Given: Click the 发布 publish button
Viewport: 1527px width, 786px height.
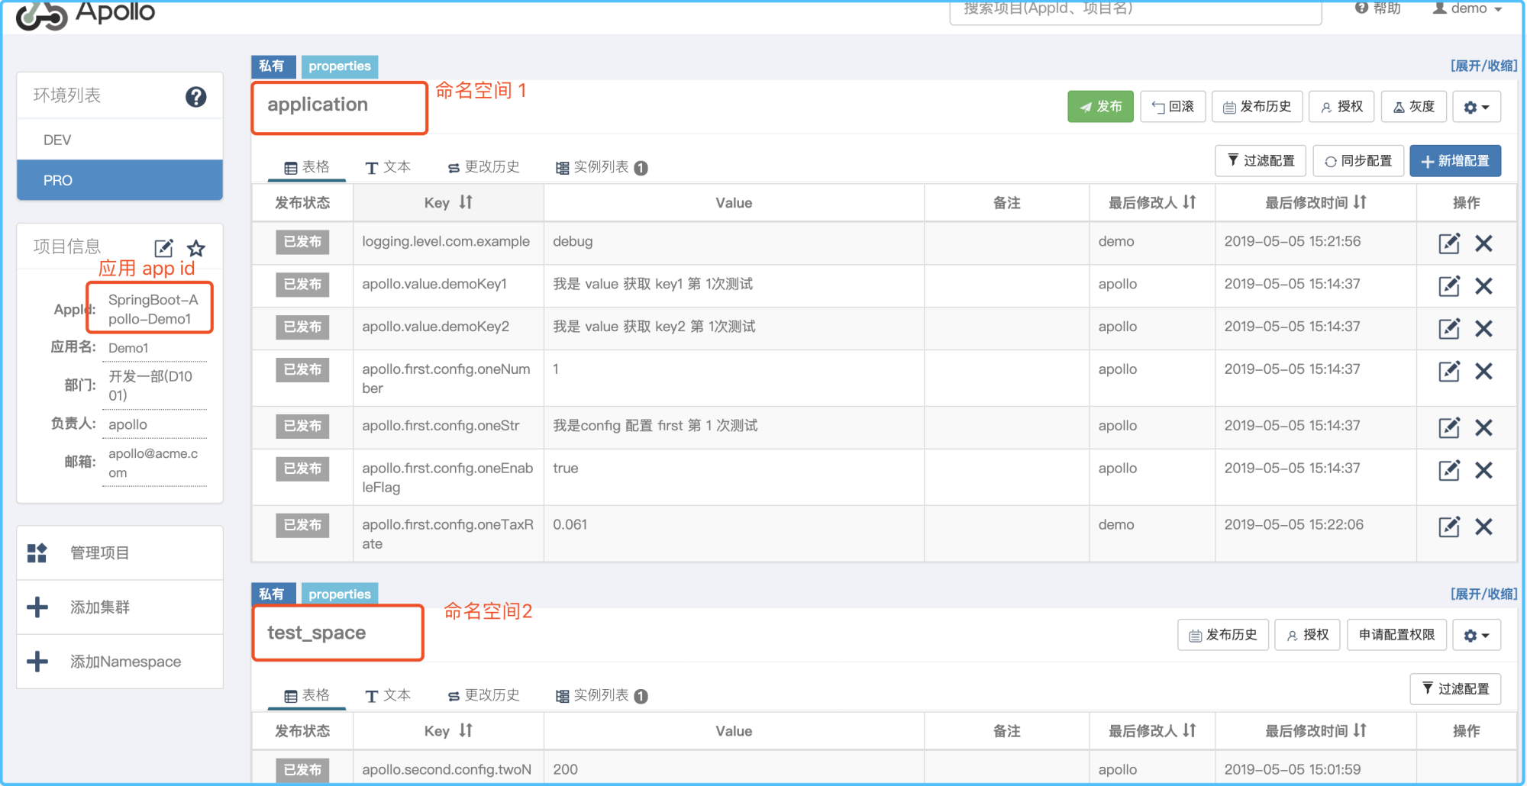Looking at the screenshot, I should 1100,106.
